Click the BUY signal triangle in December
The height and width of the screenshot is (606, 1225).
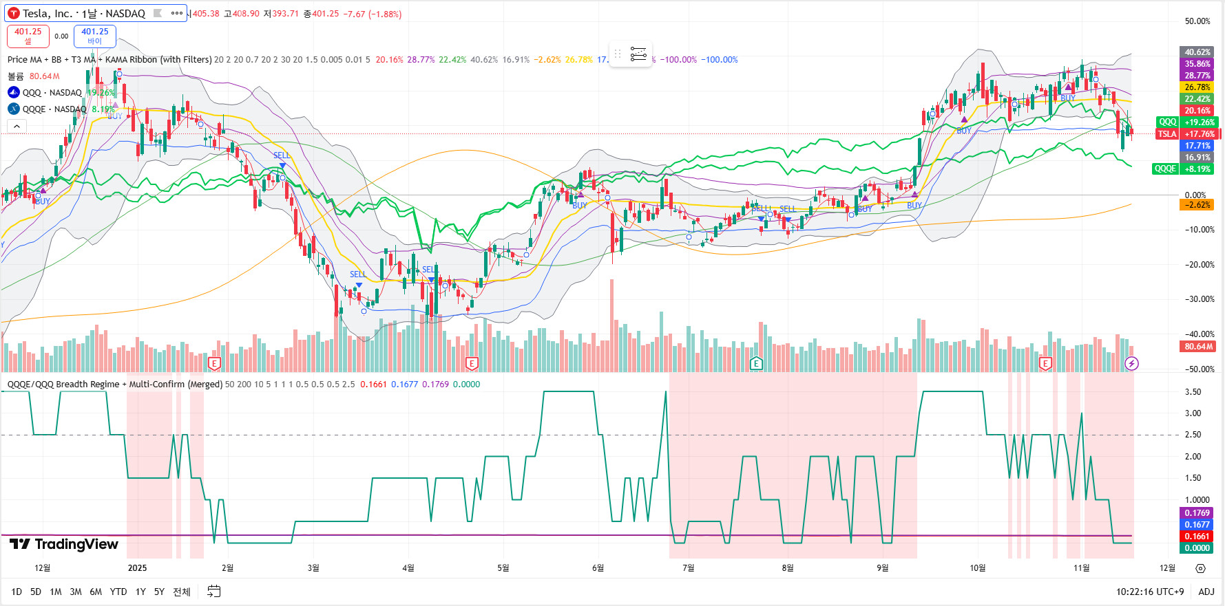click(x=43, y=191)
